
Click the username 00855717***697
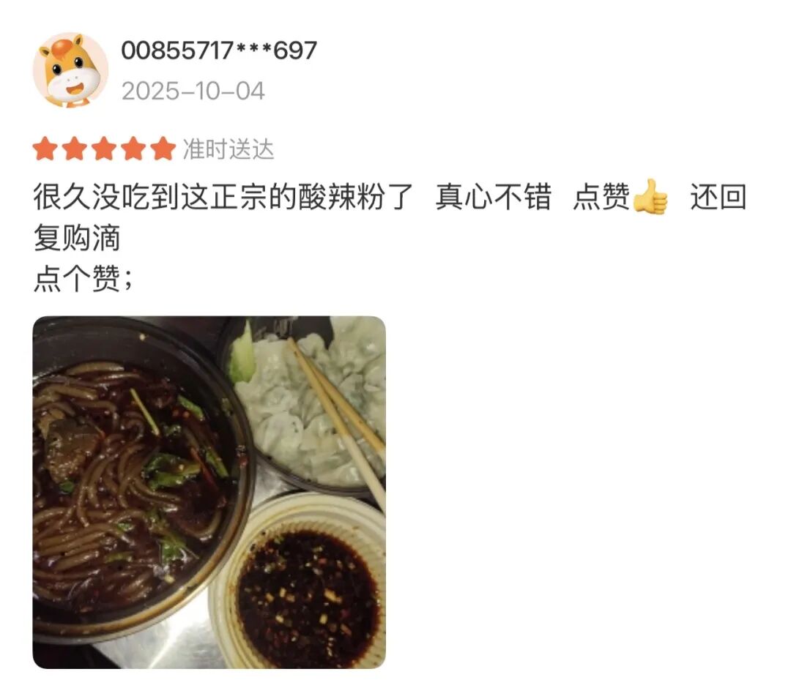(219, 51)
